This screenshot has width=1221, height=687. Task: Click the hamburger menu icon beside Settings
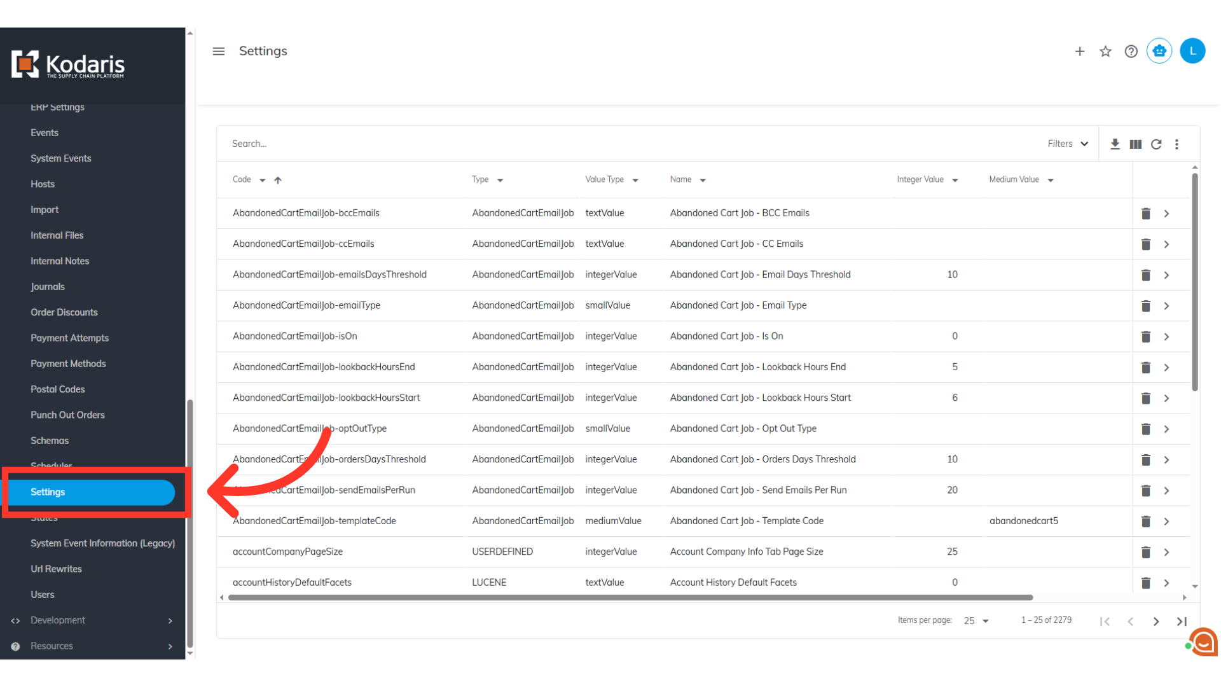(218, 51)
